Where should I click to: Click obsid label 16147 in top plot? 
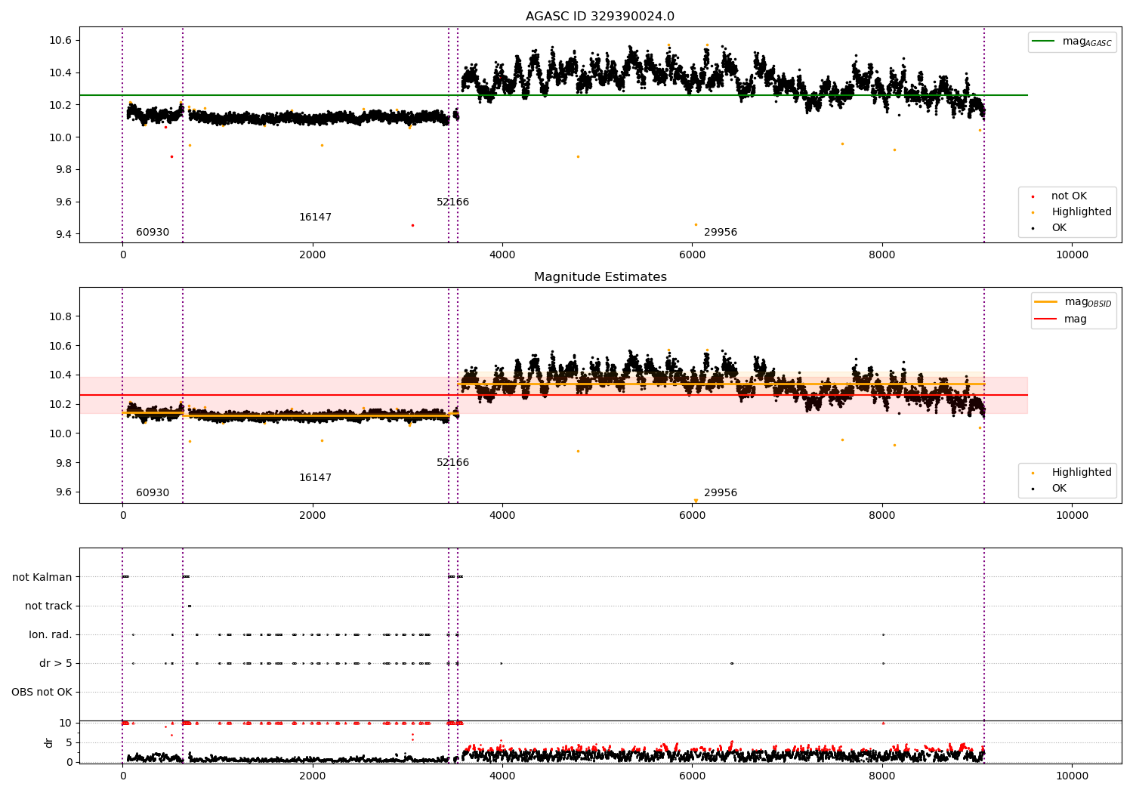[x=315, y=218]
